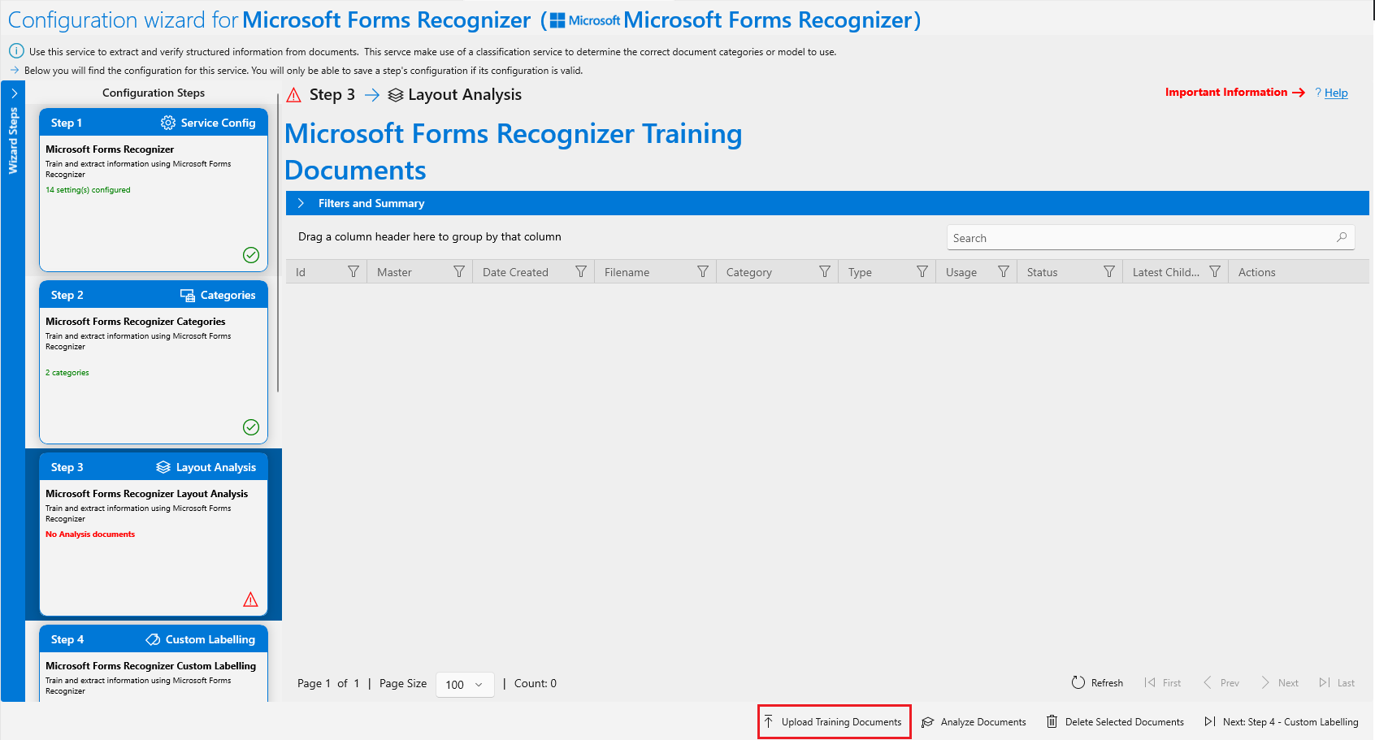Open the Page Size dropdown

coord(465,685)
